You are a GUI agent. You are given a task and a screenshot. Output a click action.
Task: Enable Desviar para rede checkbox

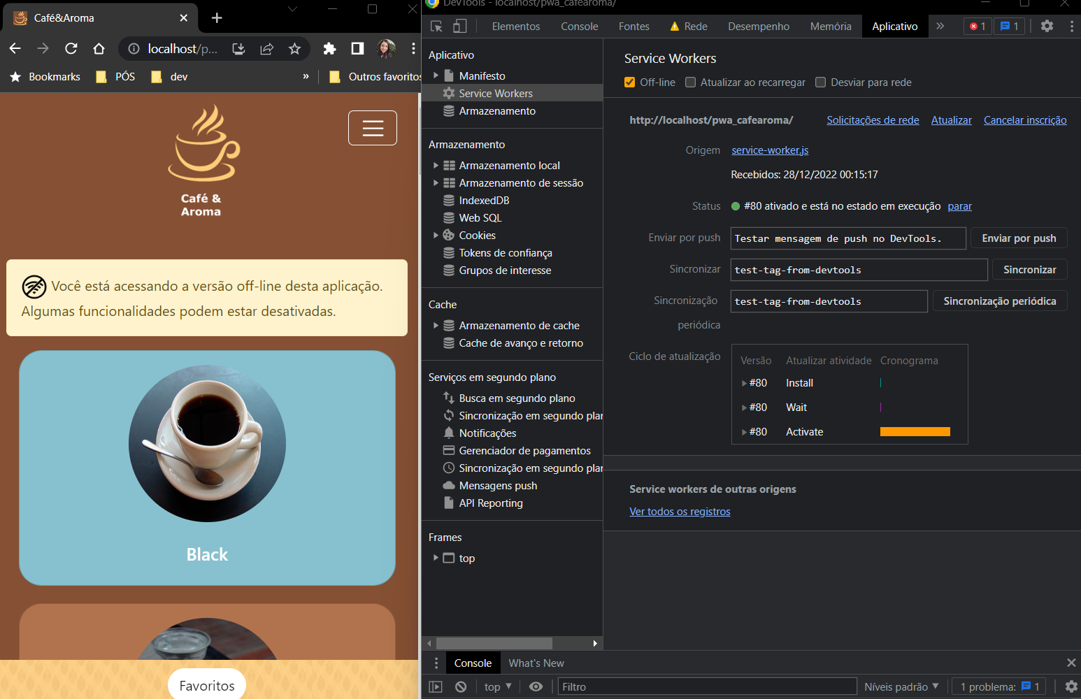point(820,82)
